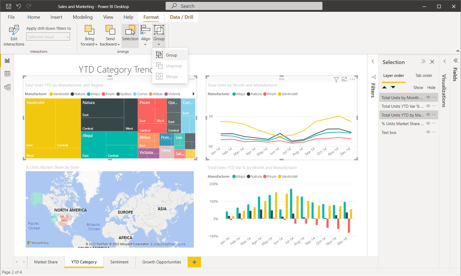
Task: Open the Data view from left sidebar
Action: pos(7,74)
